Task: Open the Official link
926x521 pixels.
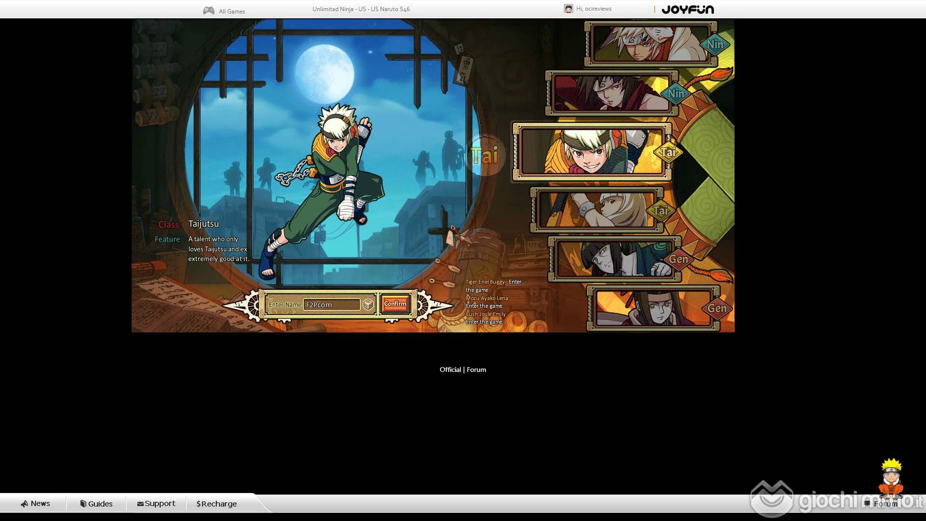Action: pyautogui.click(x=450, y=370)
